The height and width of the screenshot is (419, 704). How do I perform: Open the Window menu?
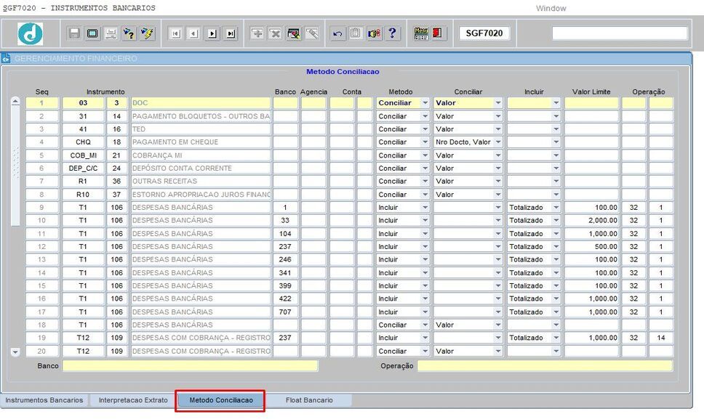pos(551,8)
